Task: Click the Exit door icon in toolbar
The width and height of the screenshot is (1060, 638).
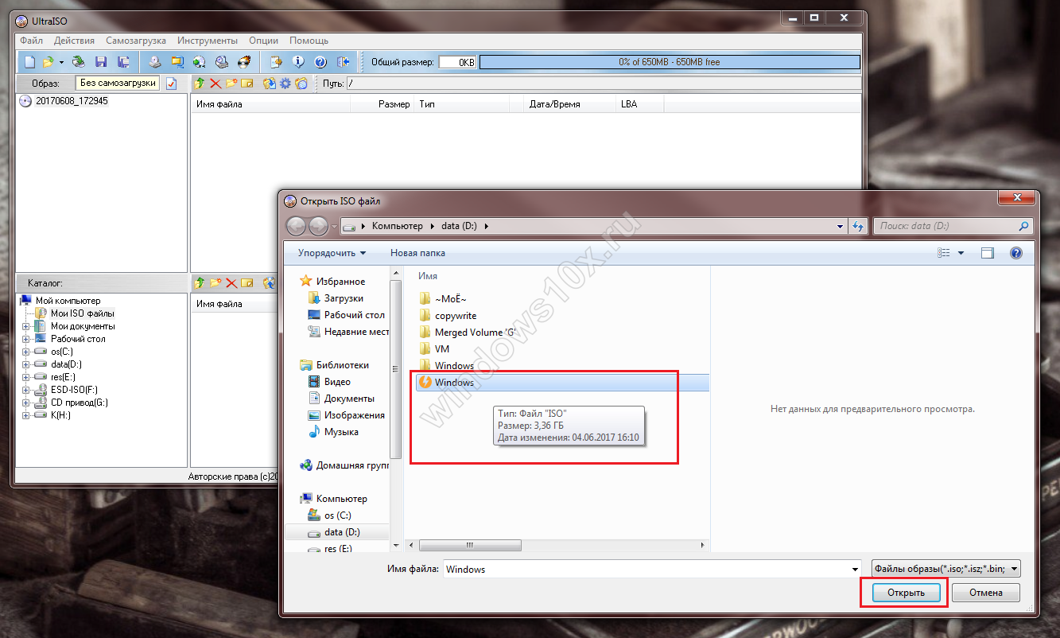Action: pyautogui.click(x=344, y=61)
